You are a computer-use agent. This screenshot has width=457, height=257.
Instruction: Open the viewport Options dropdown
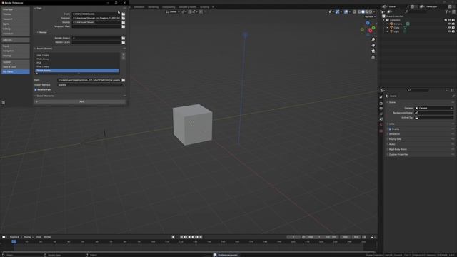click(370, 16)
